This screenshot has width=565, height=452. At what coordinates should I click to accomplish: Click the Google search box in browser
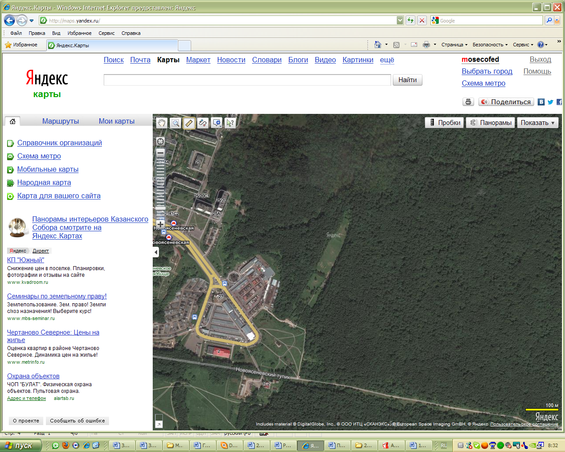point(486,20)
